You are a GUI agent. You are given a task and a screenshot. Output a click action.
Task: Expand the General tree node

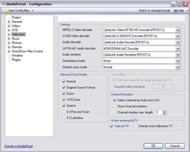9,22
